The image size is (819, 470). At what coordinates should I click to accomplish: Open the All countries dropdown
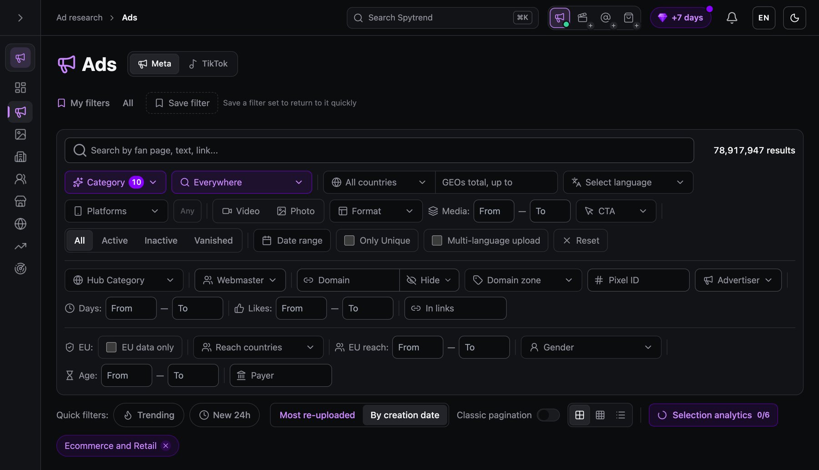379,182
